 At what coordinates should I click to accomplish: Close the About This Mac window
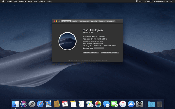54,21
